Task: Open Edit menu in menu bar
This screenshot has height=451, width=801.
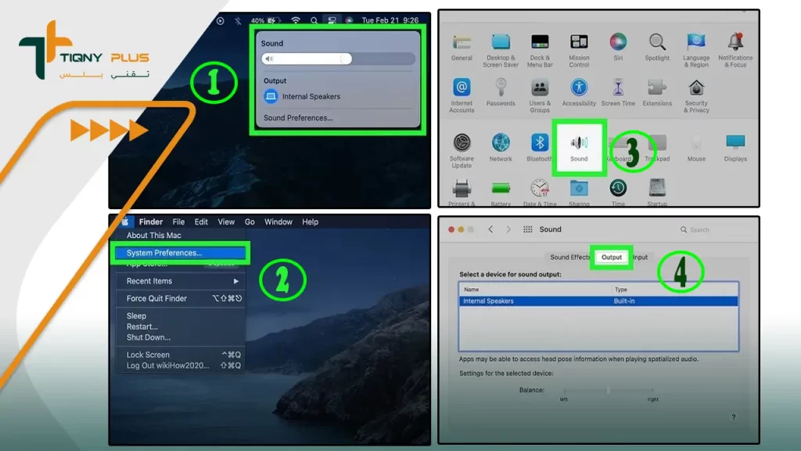Action: pyautogui.click(x=201, y=222)
